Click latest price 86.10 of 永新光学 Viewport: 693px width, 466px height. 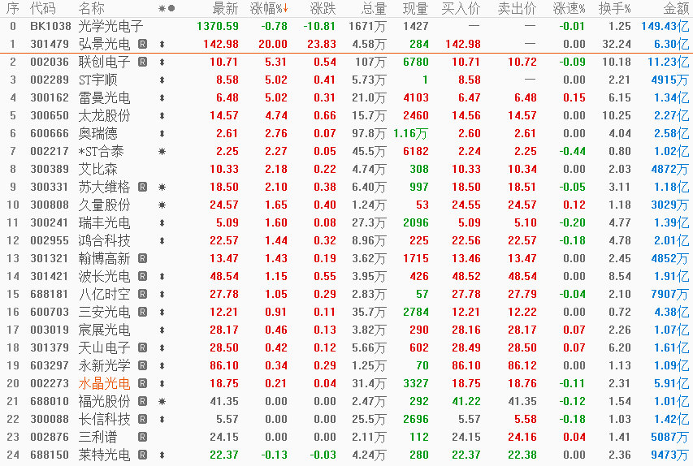pos(224,365)
